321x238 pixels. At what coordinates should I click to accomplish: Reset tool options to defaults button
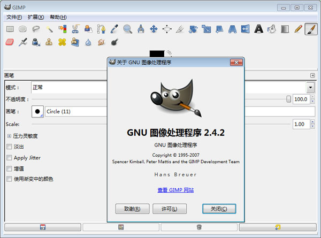pyautogui.click(x=278, y=227)
